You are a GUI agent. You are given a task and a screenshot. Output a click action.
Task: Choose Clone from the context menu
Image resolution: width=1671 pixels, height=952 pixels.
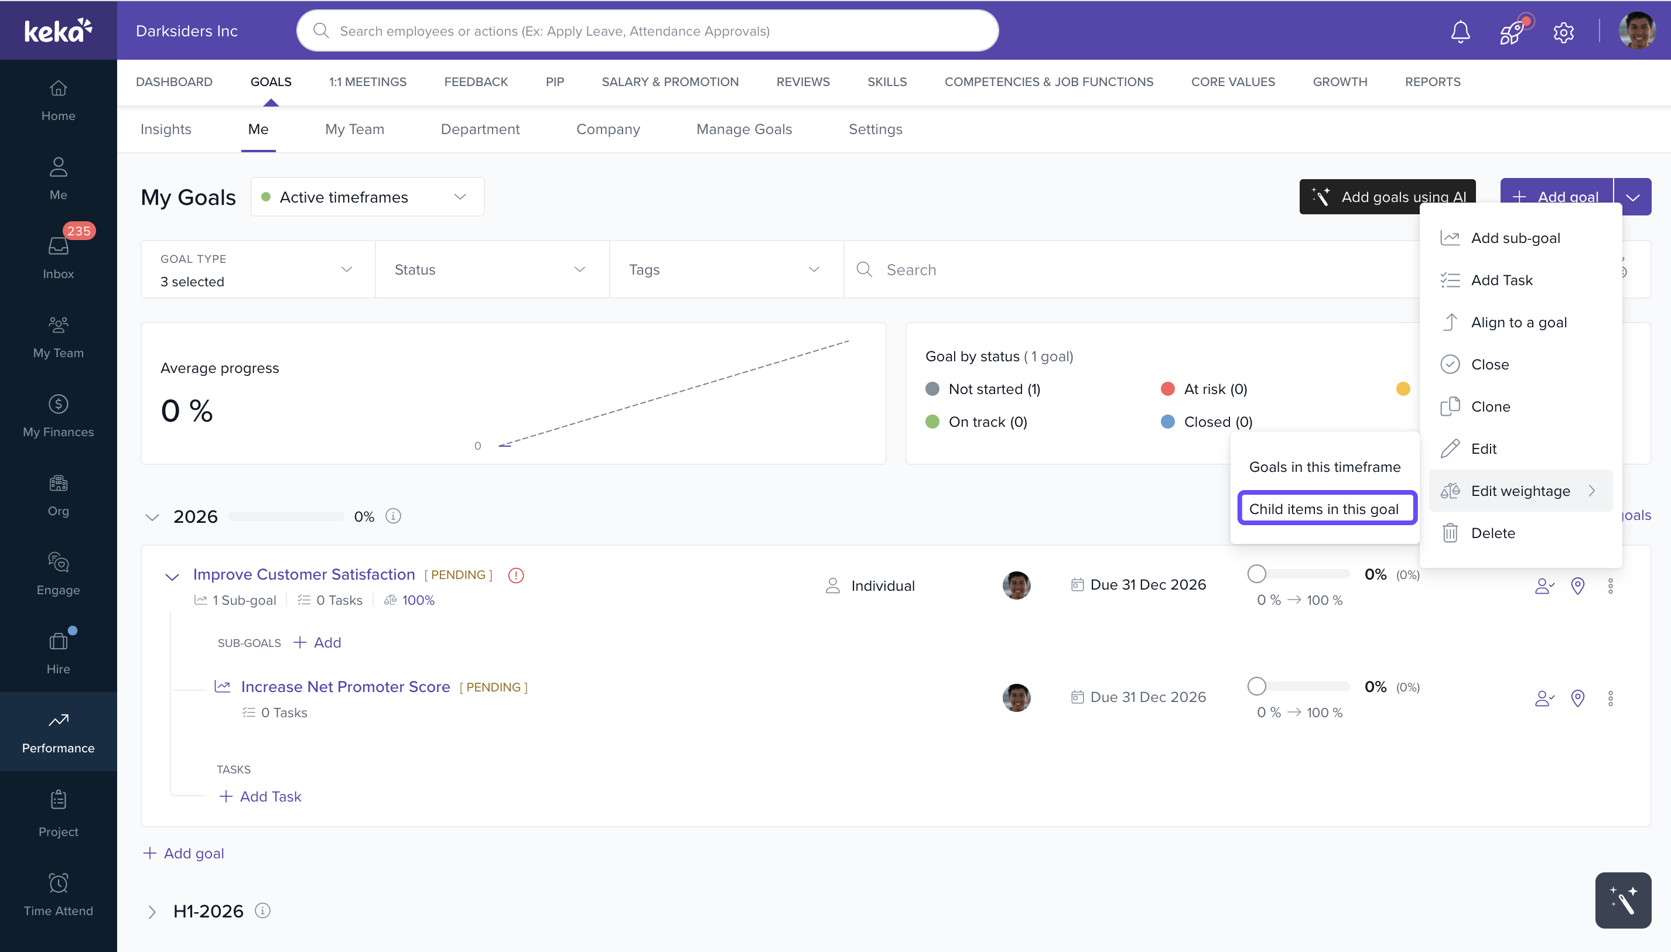pos(1491,407)
